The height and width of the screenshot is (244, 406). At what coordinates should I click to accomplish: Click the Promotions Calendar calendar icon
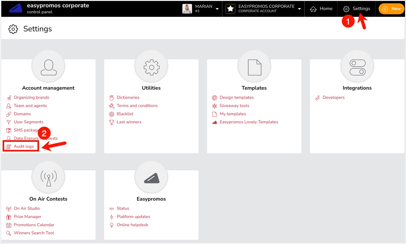9,225
